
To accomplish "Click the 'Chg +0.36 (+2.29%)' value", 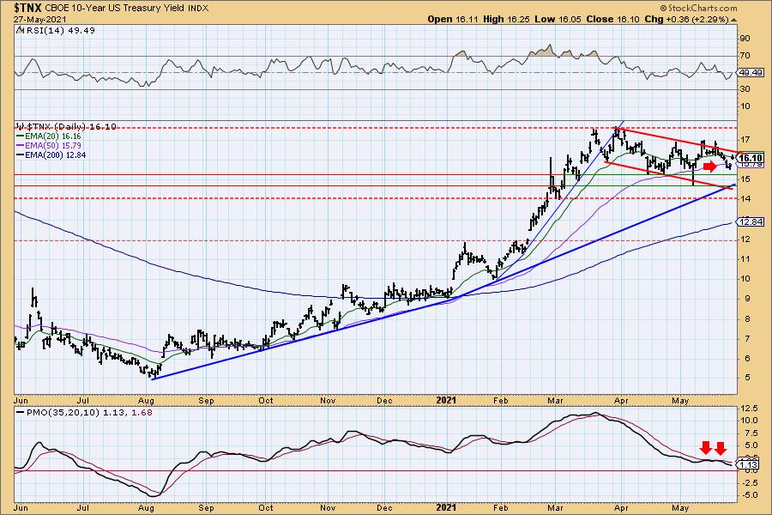I will pos(686,19).
